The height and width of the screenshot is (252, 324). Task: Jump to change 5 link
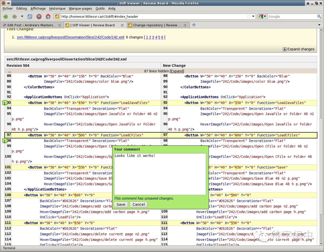[159, 37]
